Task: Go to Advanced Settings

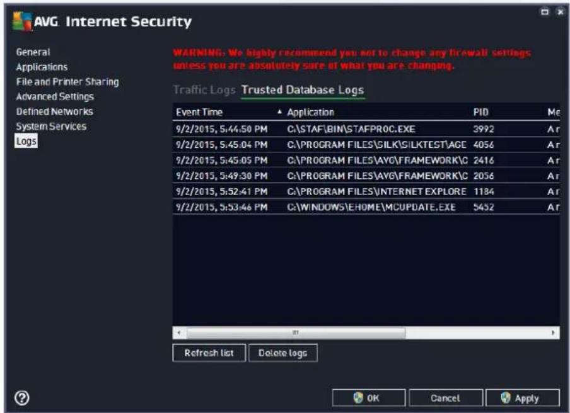Action: (x=55, y=96)
